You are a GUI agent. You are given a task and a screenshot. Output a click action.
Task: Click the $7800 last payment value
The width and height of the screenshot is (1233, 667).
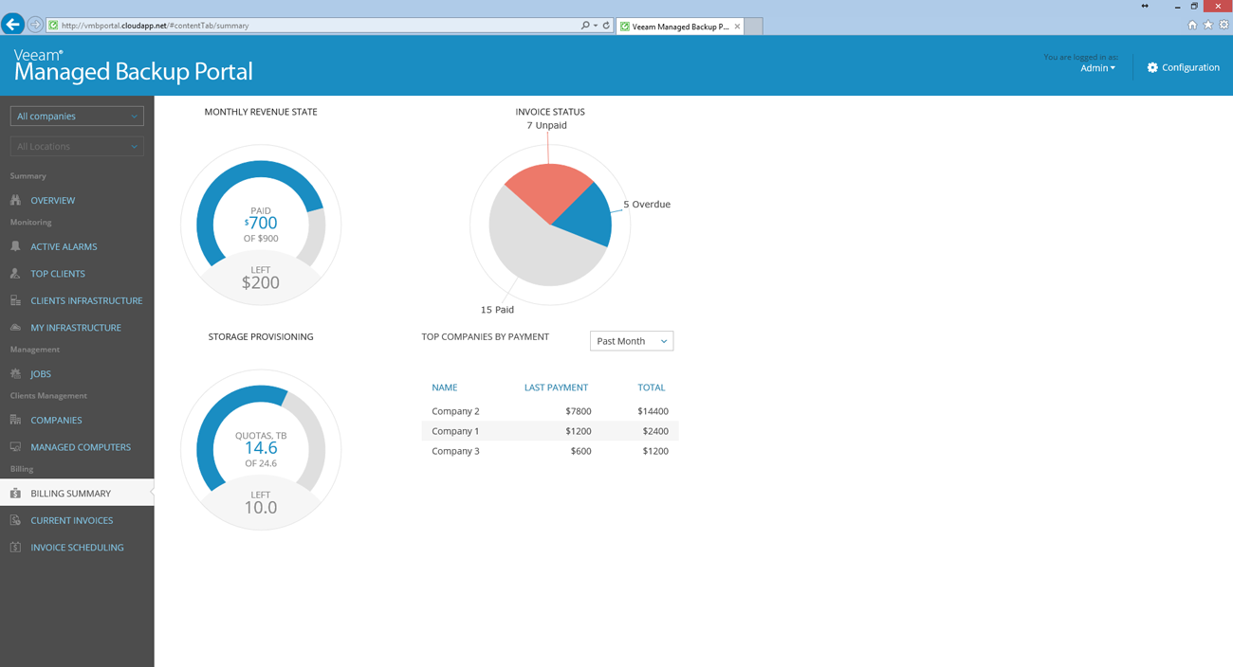coord(578,411)
